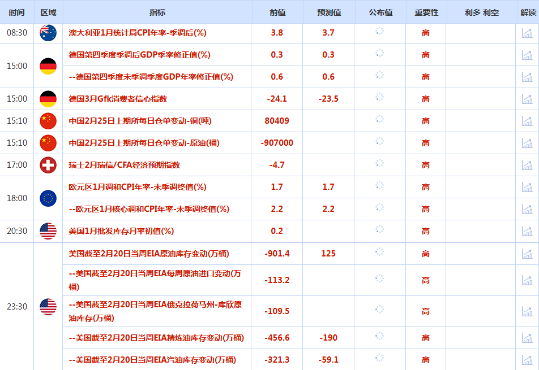Open 澳大利亚1月统计局CPI年率 indicator link
The height and width of the screenshot is (370, 539).
pos(137,33)
